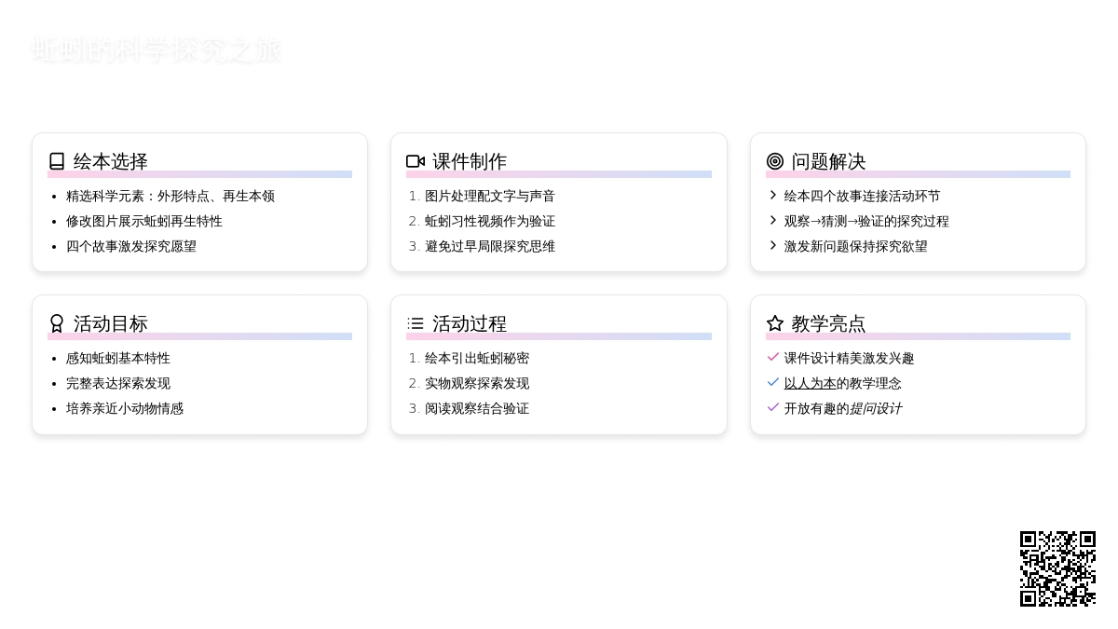
Task: Click the chevron beside 观察→猜测→验证的探究过程
Action: (773, 220)
